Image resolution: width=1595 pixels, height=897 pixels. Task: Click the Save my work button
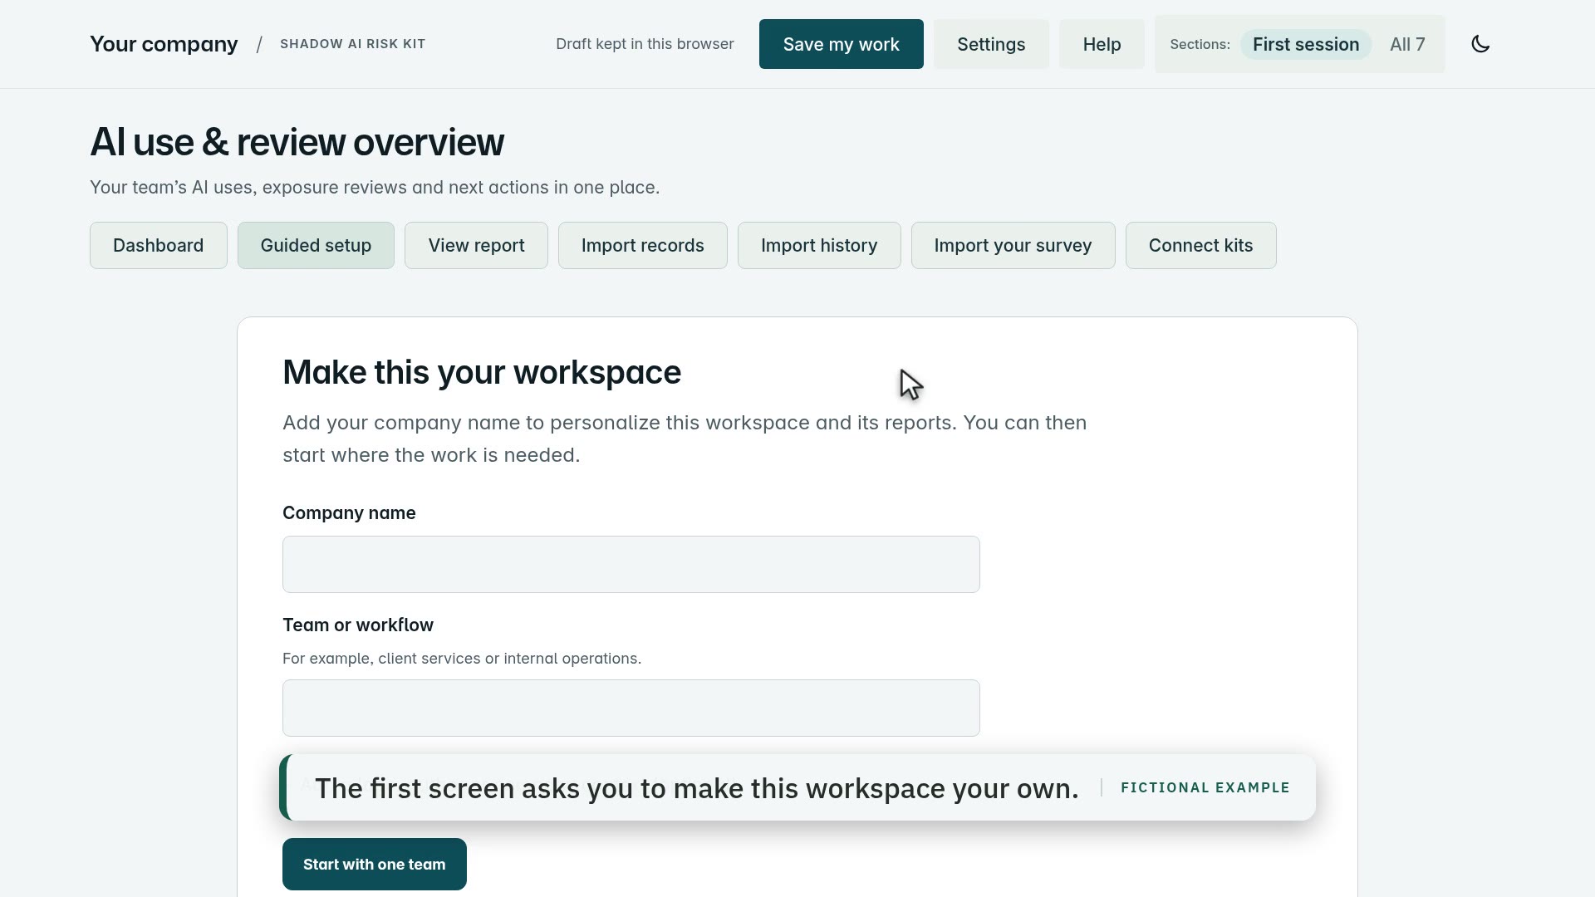tap(841, 44)
